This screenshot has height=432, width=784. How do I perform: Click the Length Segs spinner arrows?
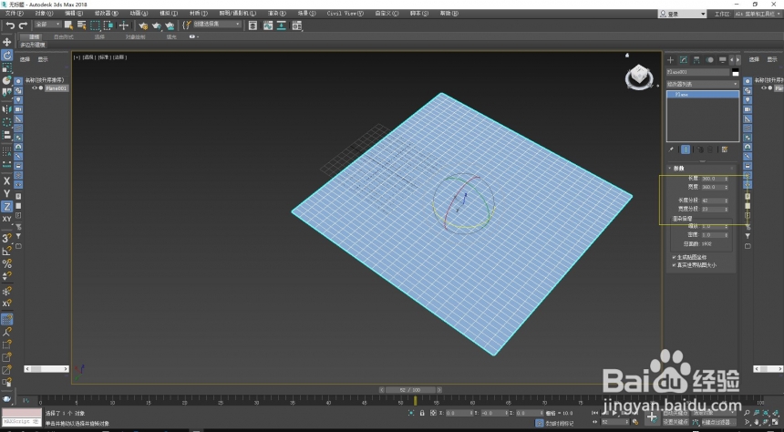pos(727,201)
